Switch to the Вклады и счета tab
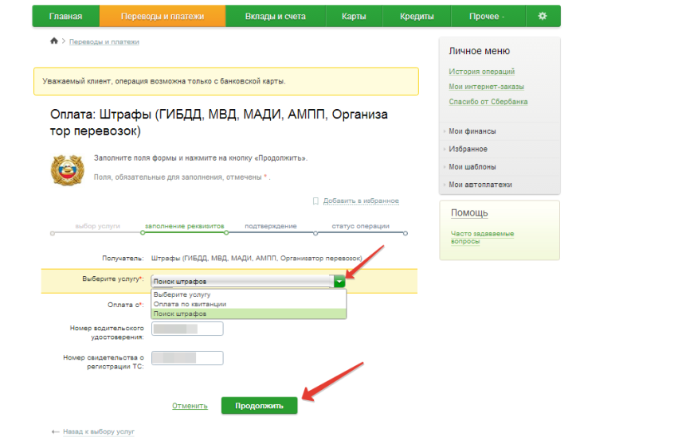 click(276, 17)
